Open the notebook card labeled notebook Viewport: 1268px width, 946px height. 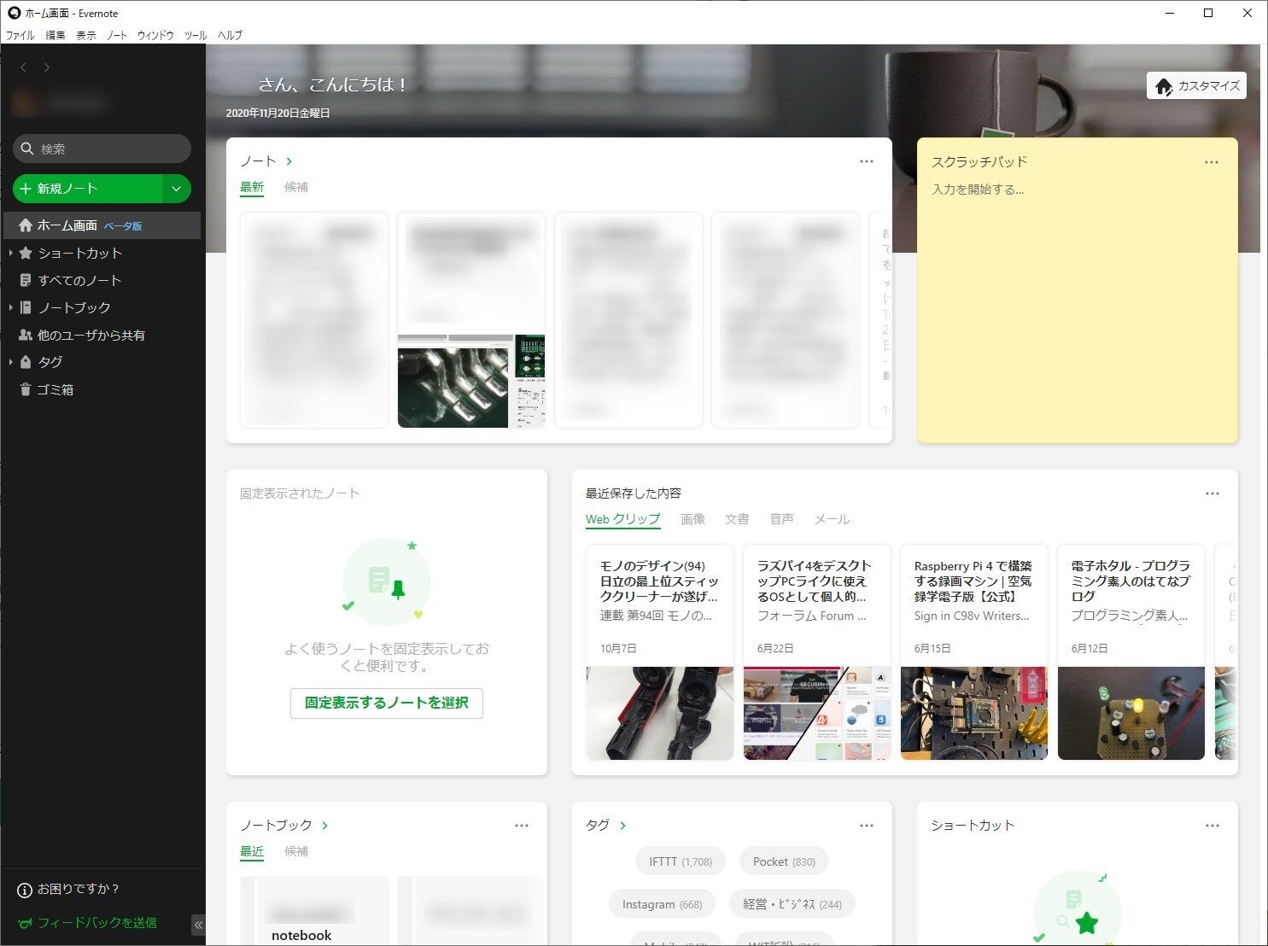(314, 911)
